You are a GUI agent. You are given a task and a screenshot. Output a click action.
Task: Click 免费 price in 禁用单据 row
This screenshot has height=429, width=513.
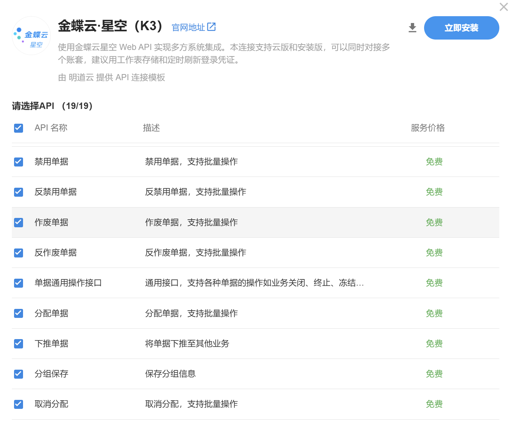pos(434,162)
